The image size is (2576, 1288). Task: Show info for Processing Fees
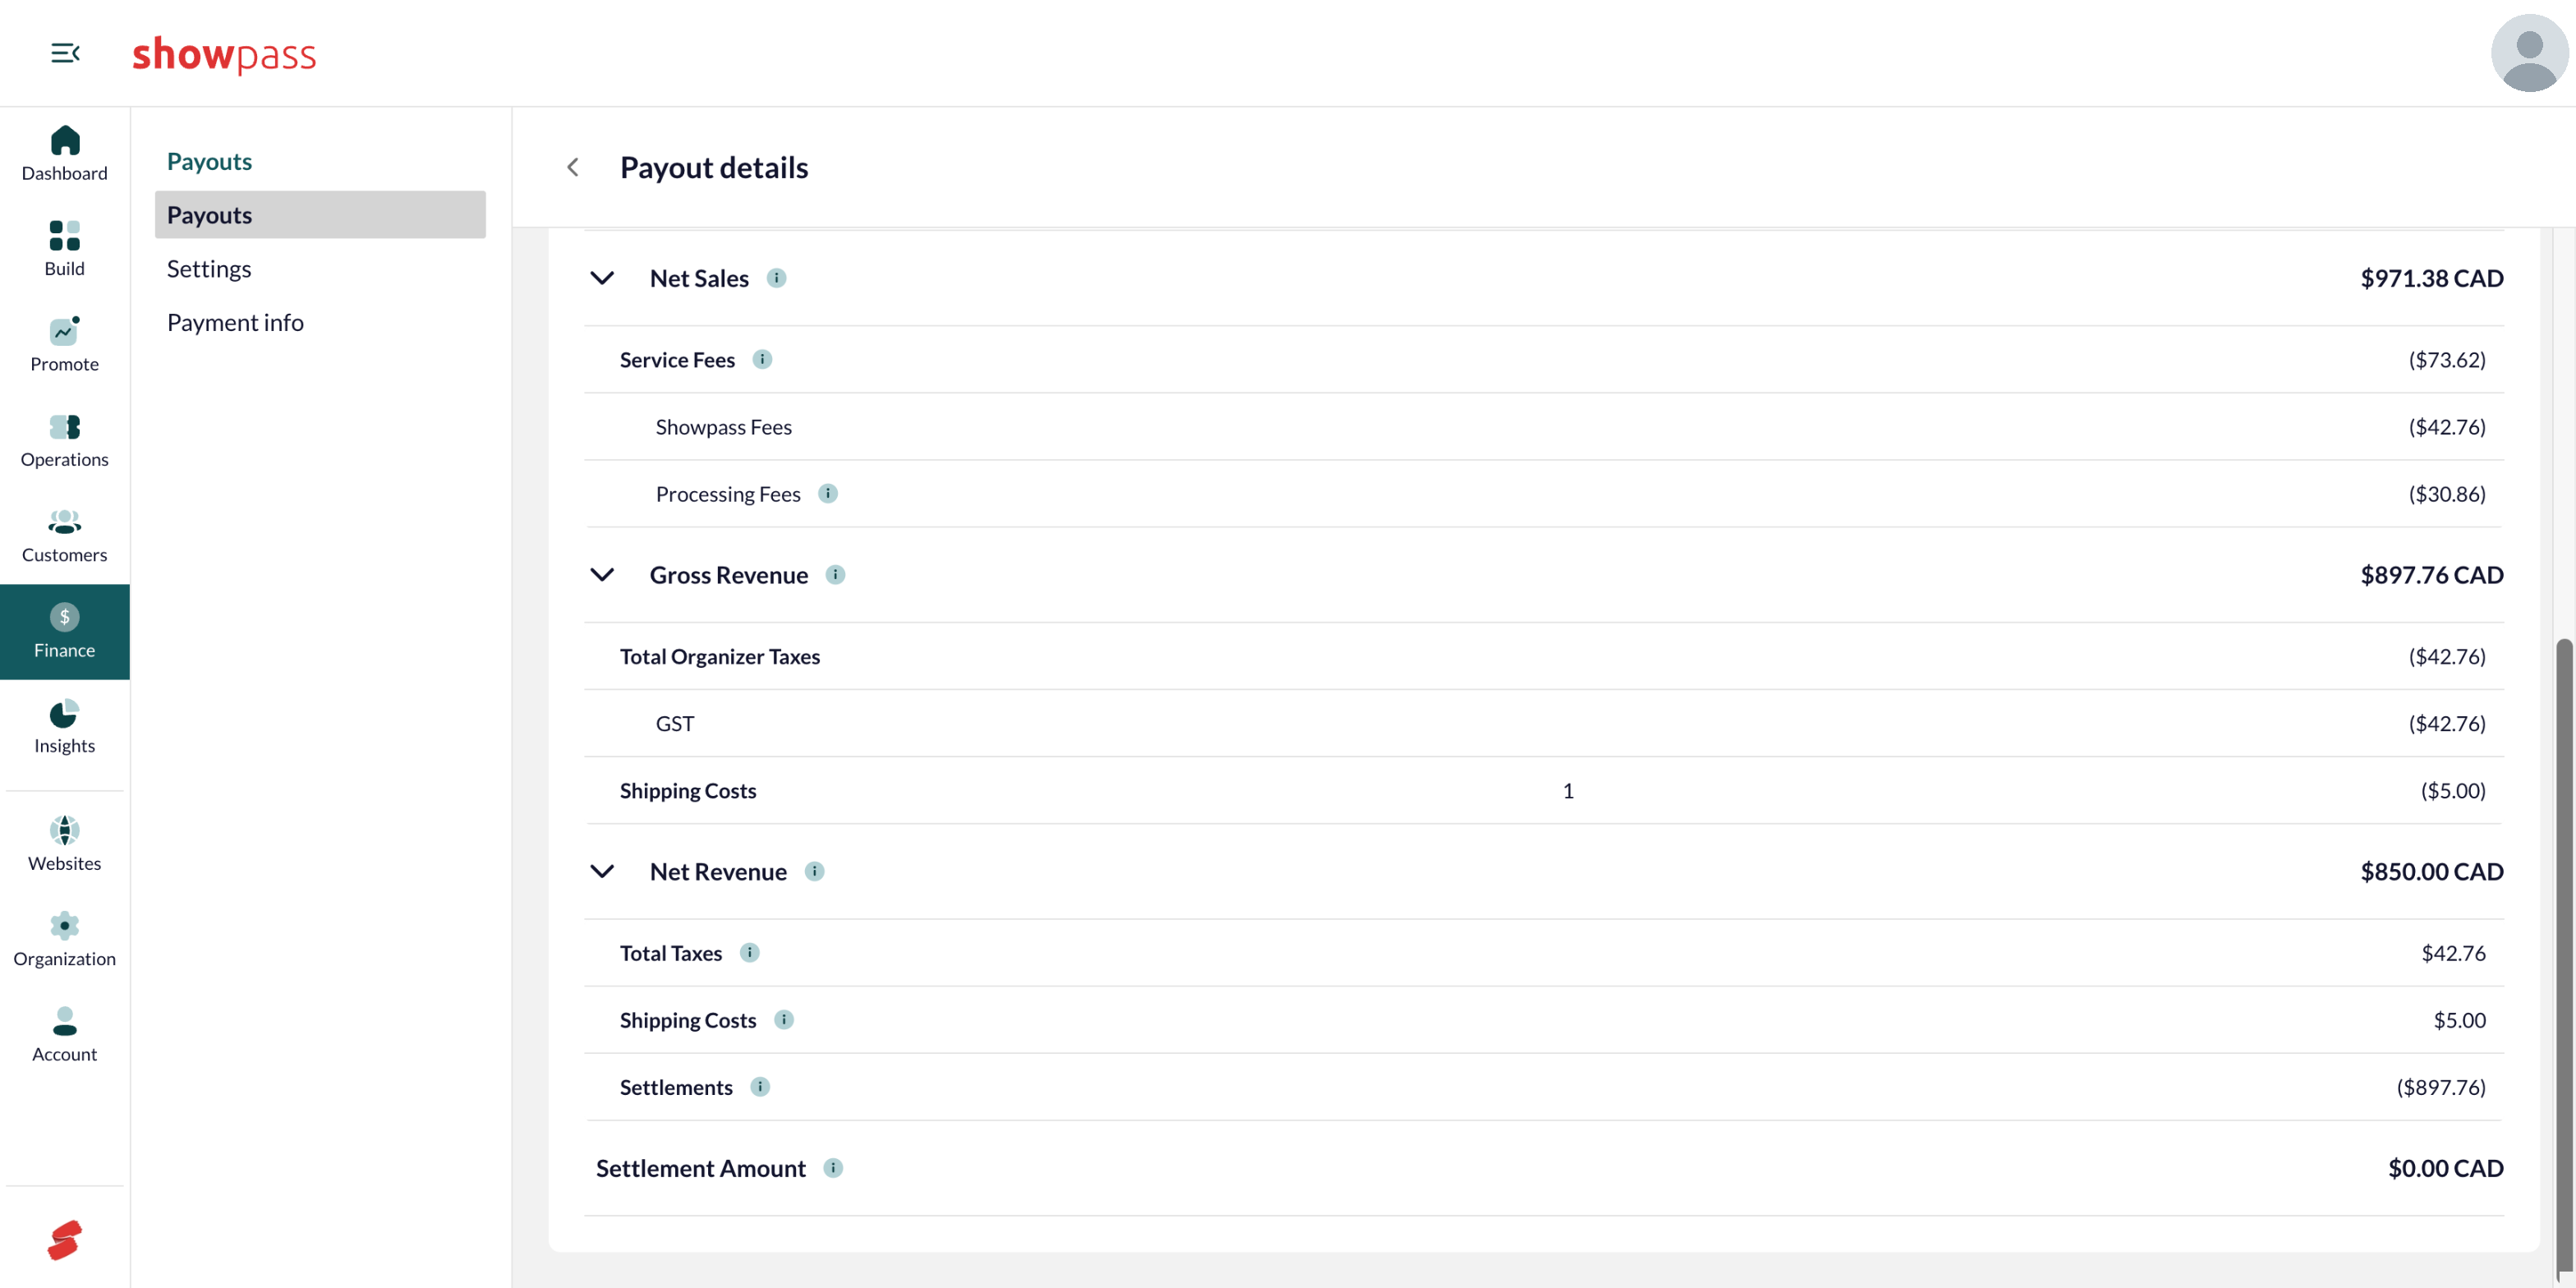pos(828,493)
